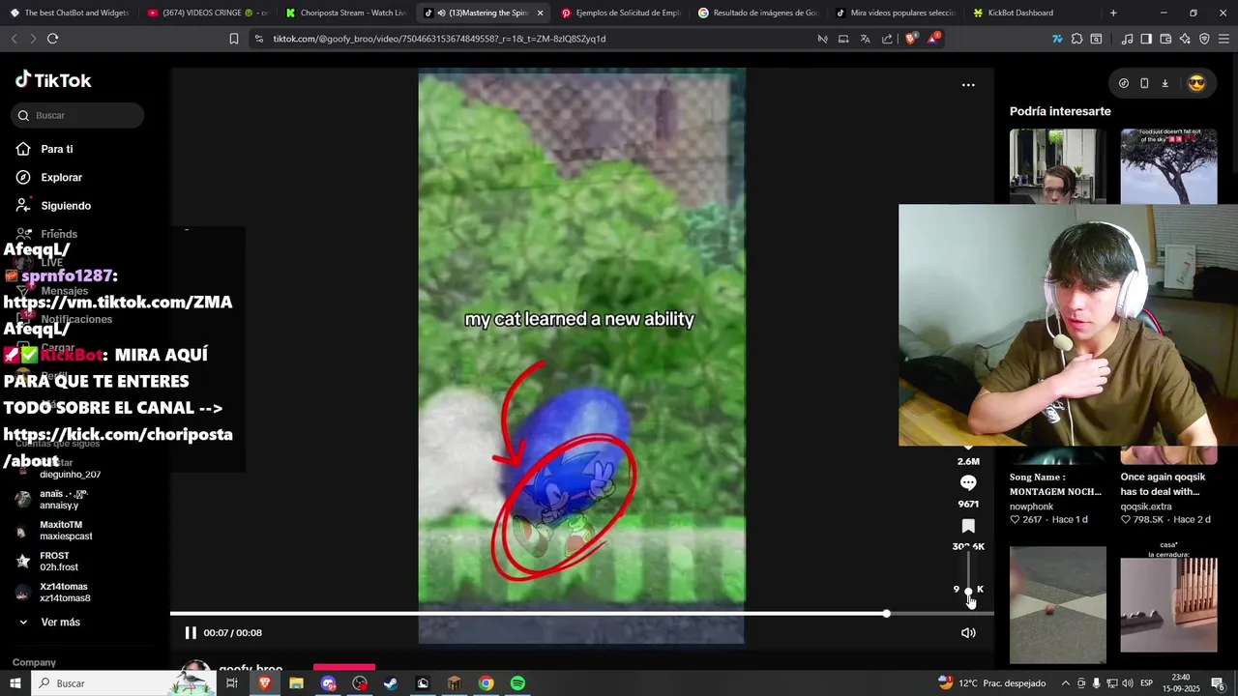The height and width of the screenshot is (696, 1238).
Task: Open Brave Rewards triangle icon
Action: (933, 39)
